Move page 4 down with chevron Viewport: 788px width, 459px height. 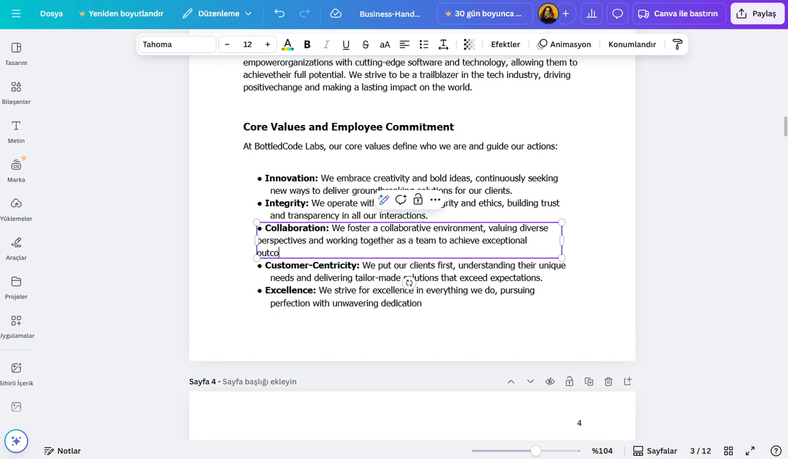(530, 382)
